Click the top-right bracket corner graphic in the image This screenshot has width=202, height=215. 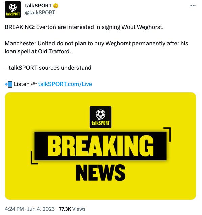point(167,134)
